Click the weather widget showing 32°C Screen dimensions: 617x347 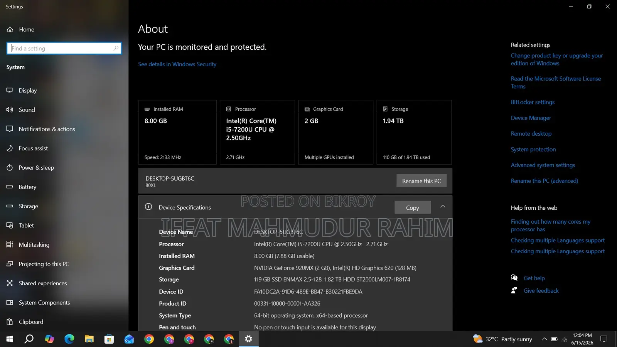click(502, 339)
